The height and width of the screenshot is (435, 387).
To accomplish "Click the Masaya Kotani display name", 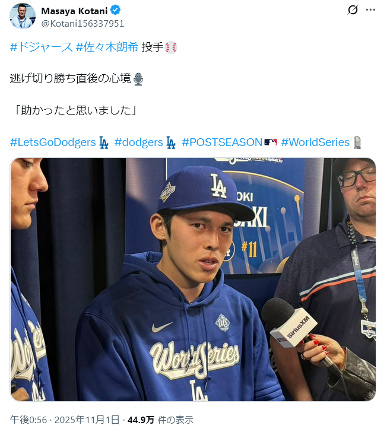I will tap(74, 11).
